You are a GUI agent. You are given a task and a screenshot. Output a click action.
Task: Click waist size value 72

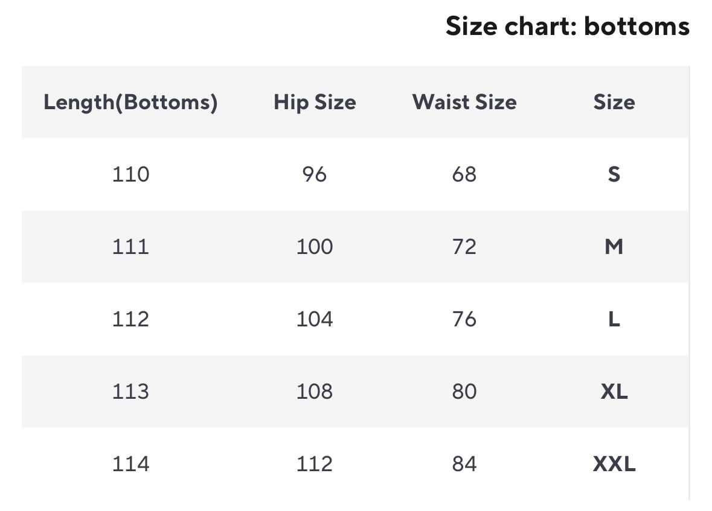click(x=464, y=247)
